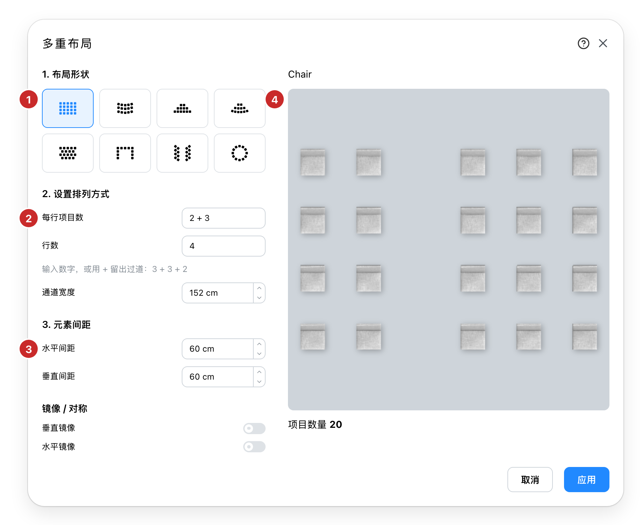Click the 2. 设置排列方式 section heading
Viewport: 643px width, 525px height.
(x=76, y=194)
